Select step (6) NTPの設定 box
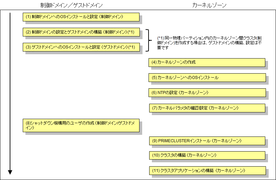 (x=207, y=93)
